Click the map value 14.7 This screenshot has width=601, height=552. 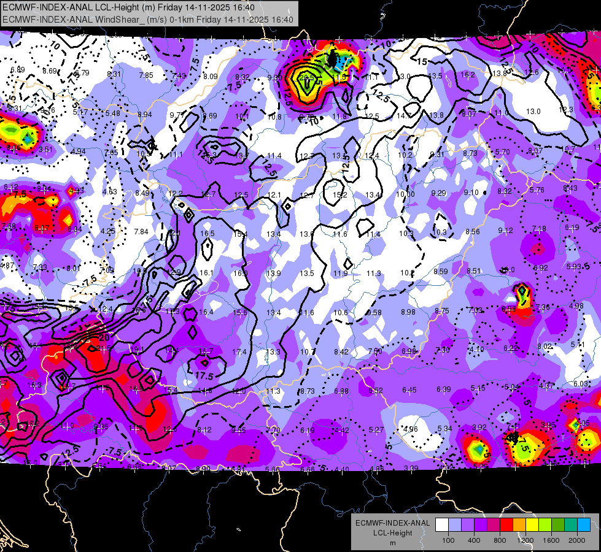click(403, 115)
